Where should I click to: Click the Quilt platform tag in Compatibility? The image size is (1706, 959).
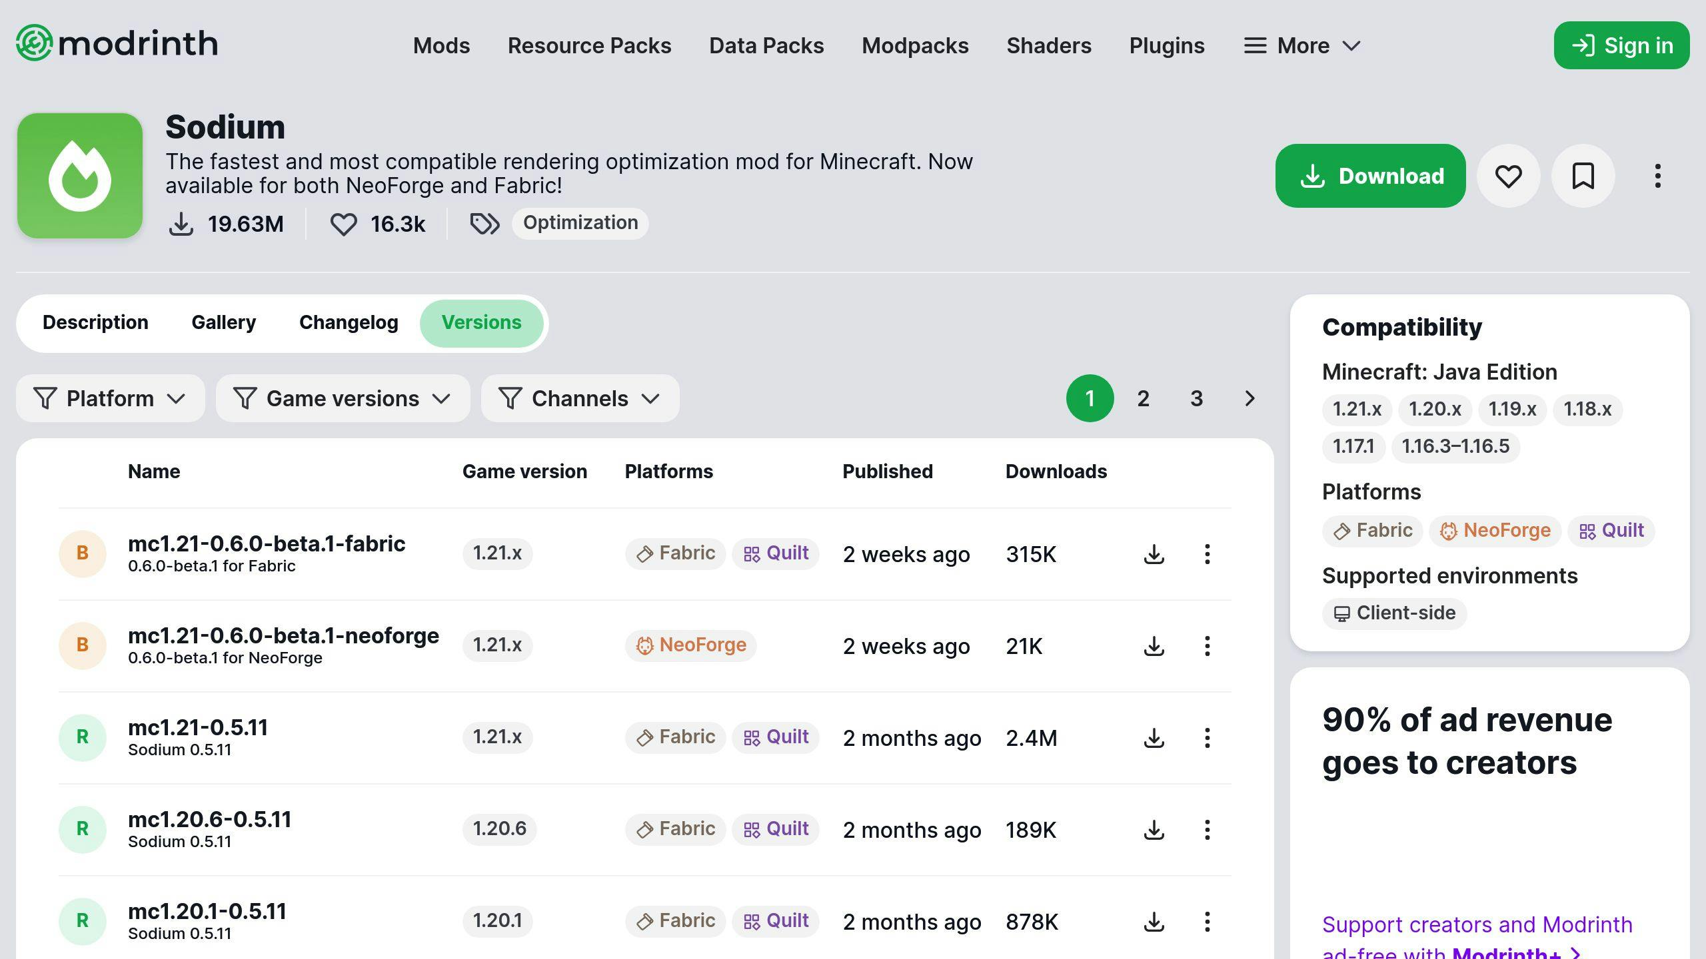pos(1611,531)
